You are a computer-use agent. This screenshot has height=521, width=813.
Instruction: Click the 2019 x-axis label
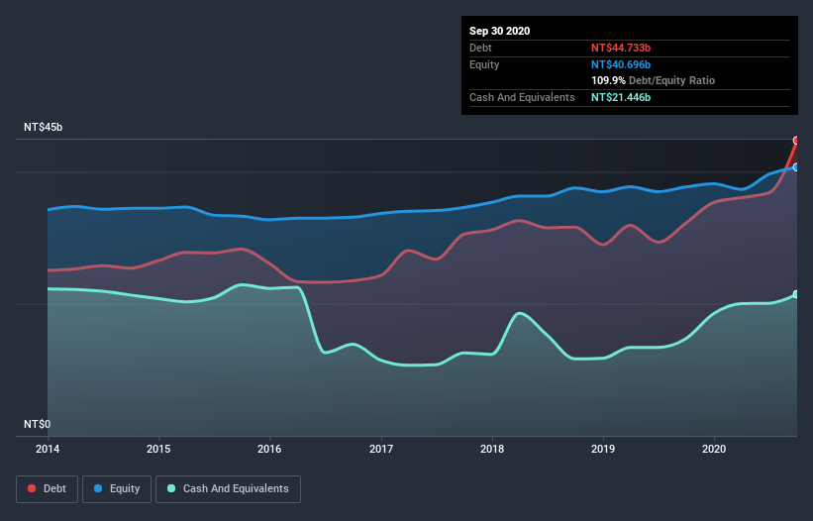point(603,449)
